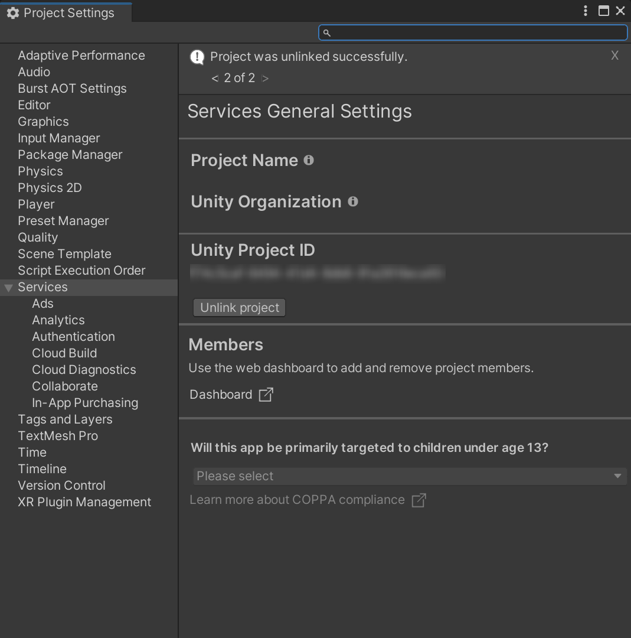This screenshot has width=631, height=638.
Task: Open the three-dot window options menu
Action: [586, 11]
